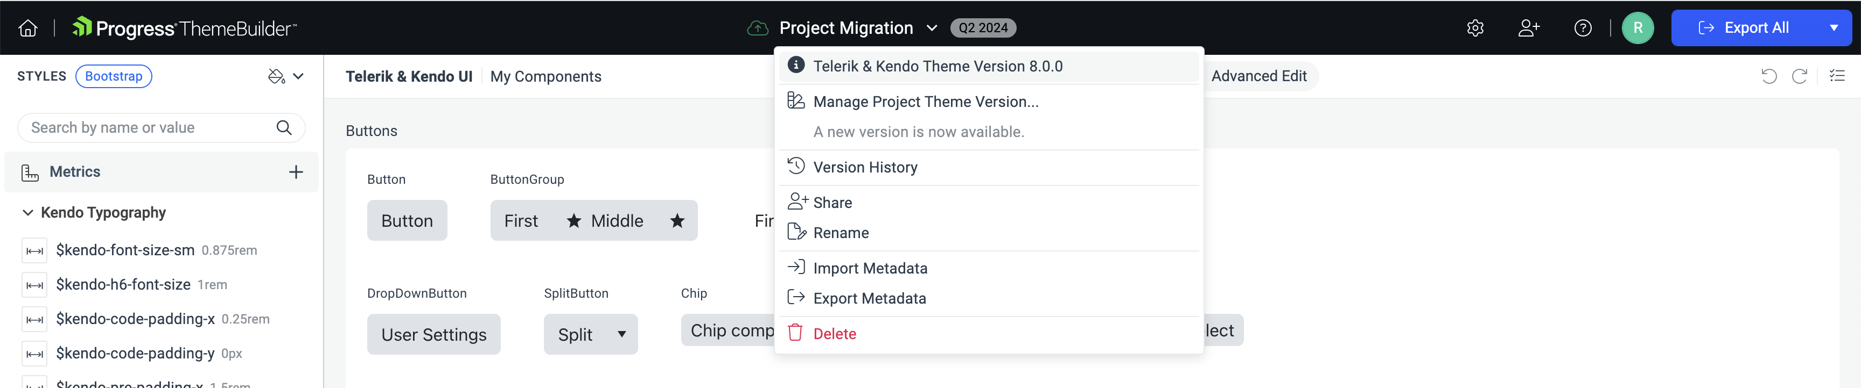This screenshot has height=388, width=1861.
Task: Collapse the Kendo Typography section
Action: click(x=28, y=213)
